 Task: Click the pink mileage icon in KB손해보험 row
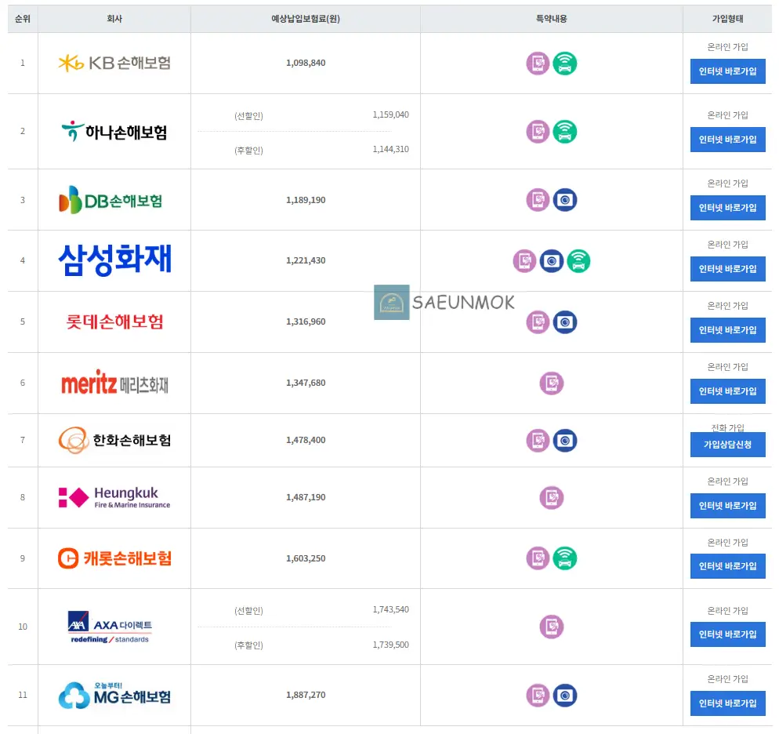538,63
